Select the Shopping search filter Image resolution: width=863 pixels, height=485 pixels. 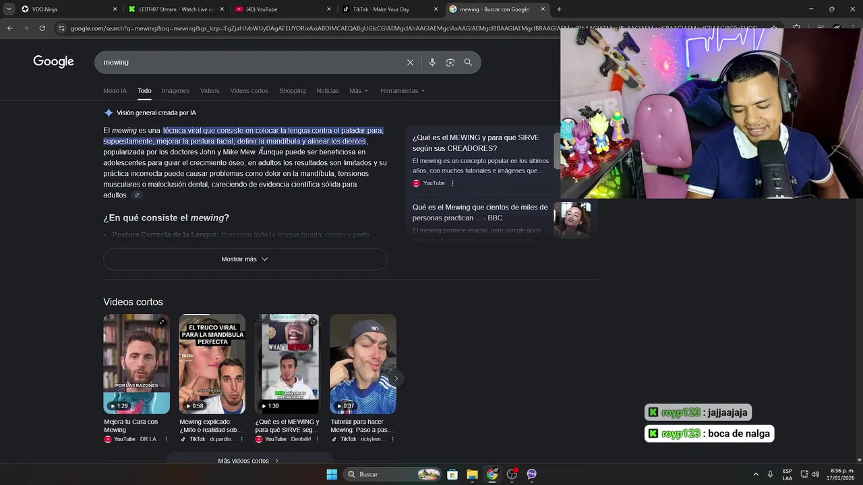(x=292, y=91)
